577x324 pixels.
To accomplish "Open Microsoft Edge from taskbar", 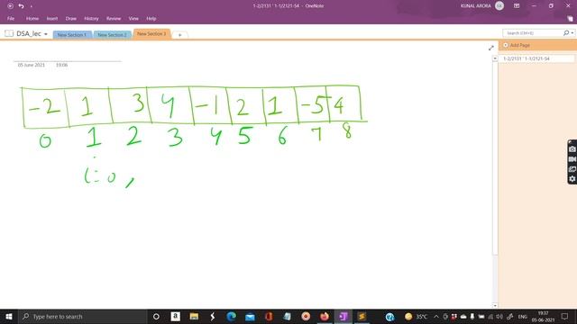I will coord(232,316).
